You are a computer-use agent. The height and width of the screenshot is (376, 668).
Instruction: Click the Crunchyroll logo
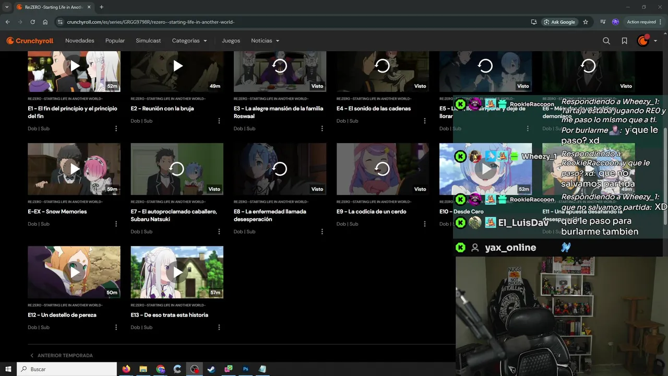pyautogui.click(x=30, y=41)
